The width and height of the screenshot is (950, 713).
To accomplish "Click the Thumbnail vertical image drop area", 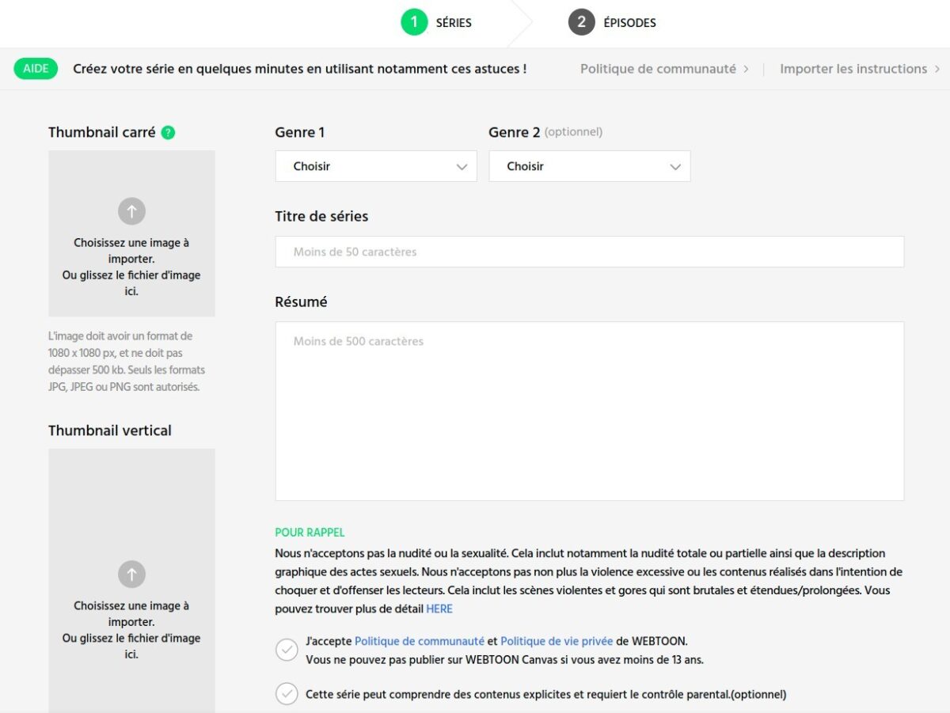I will point(131,581).
